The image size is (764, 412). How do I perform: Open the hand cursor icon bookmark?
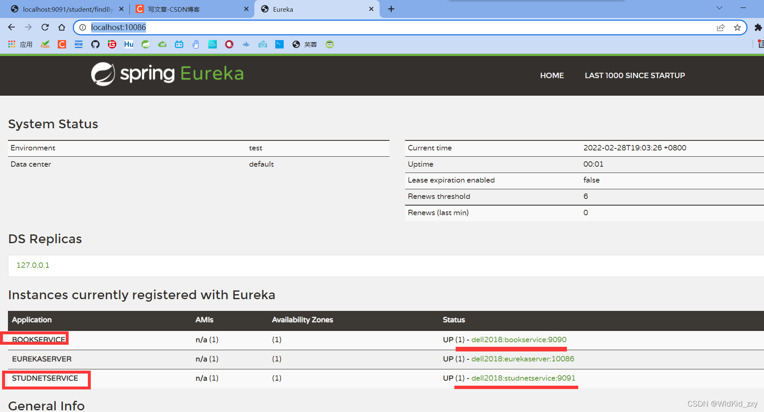pyautogui.click(x=196, y=44)
